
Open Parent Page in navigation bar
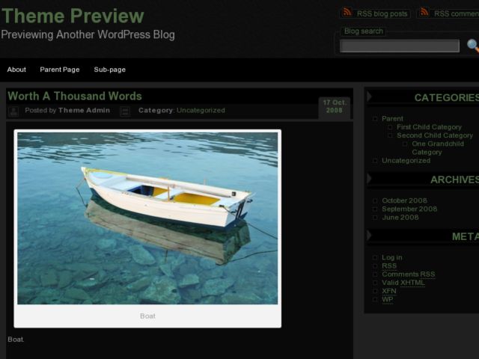click(60, 70)
